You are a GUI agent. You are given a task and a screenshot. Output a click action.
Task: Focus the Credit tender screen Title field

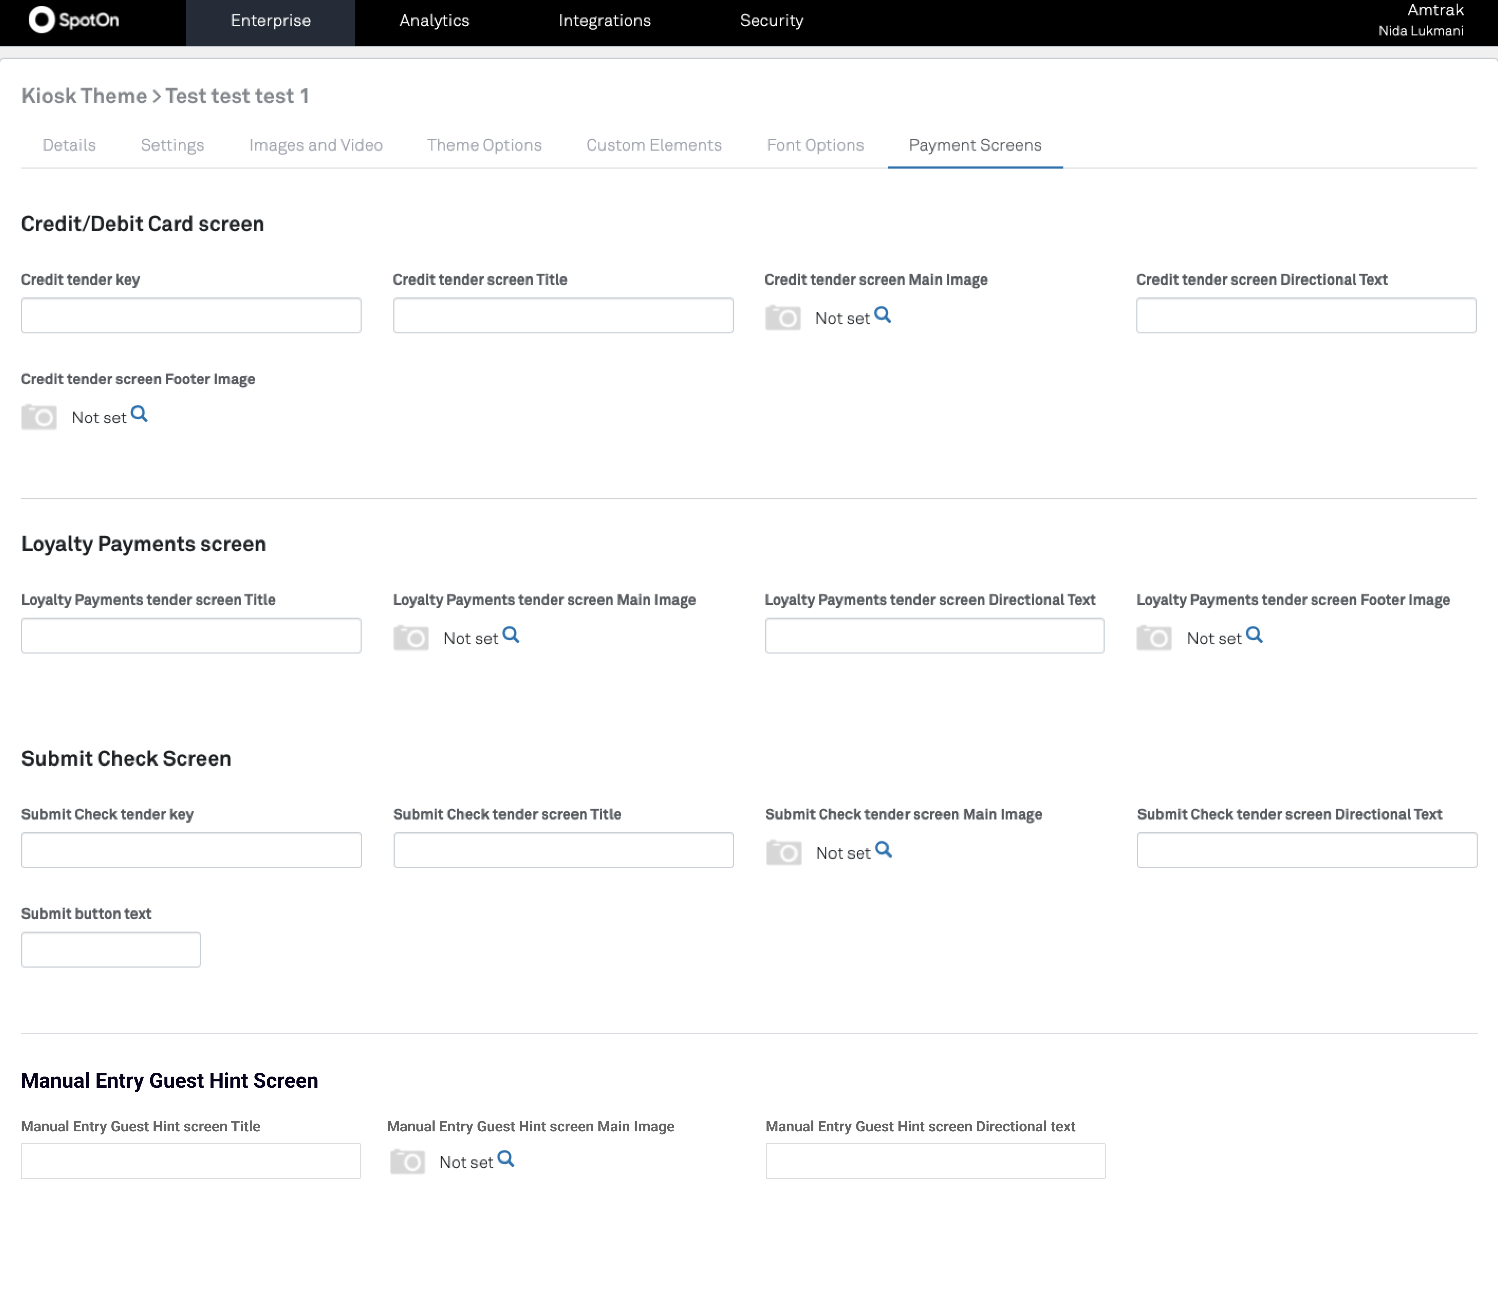click(x=563, y=316)
